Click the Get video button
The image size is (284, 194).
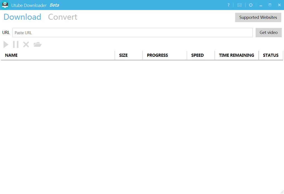(x=269, y=32)
